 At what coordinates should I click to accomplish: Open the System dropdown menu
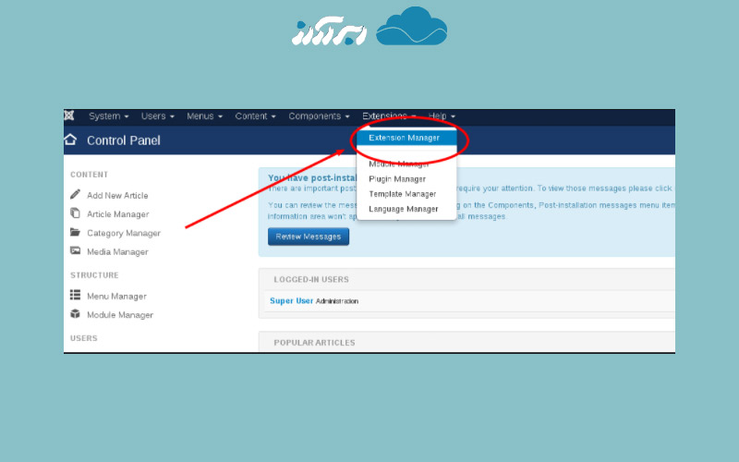[108, 116]
